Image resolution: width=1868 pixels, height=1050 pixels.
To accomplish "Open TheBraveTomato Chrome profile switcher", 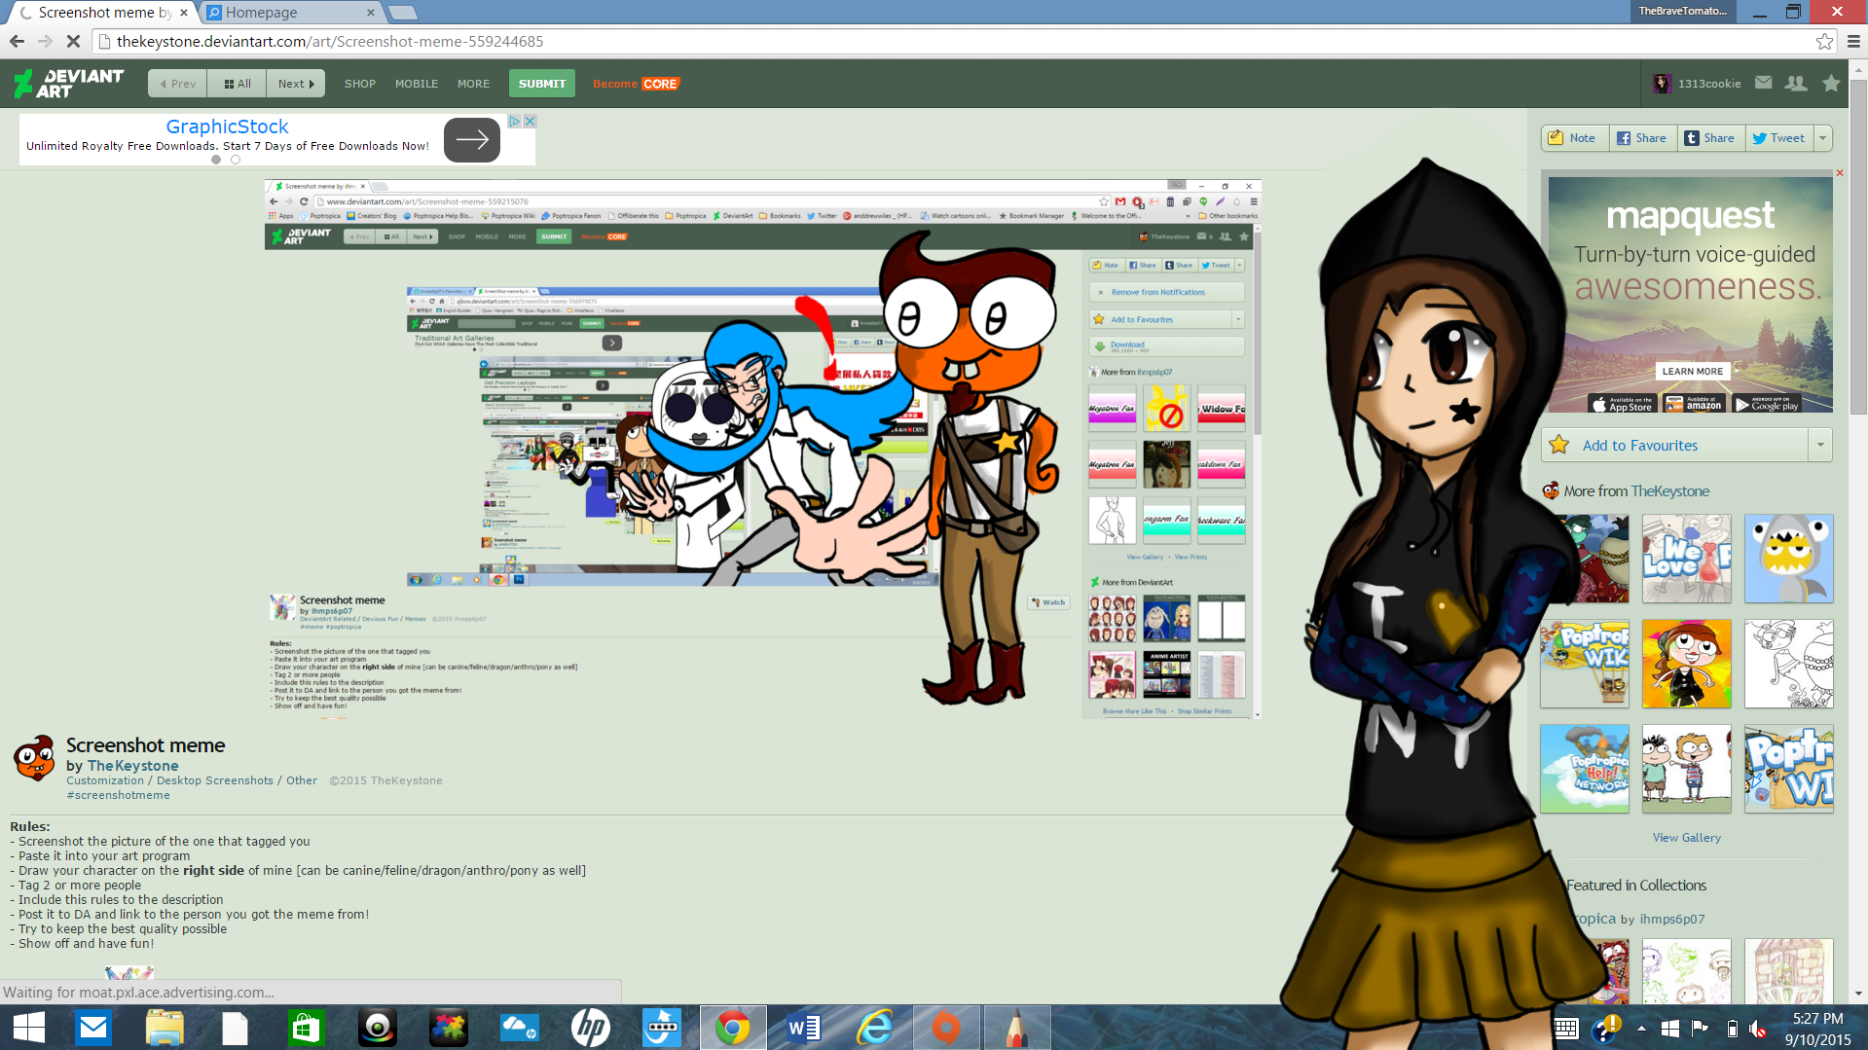I will point(1682,11).
